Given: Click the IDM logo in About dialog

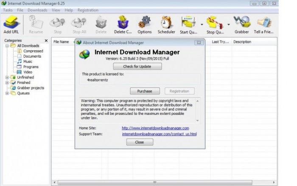Looking at the screenshot, I should click(84, 54).
